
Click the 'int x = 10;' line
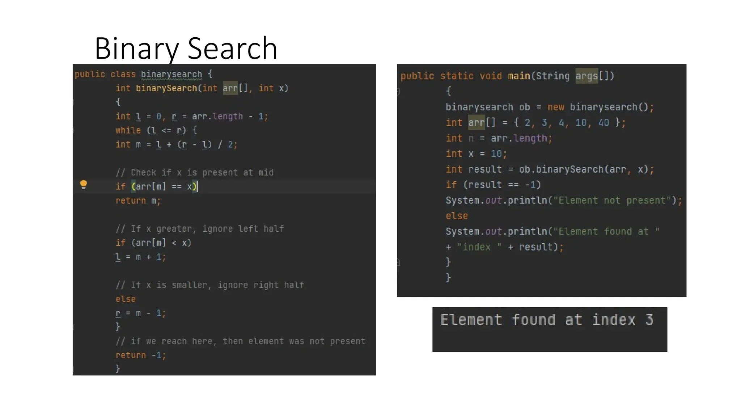pos(476,154)
